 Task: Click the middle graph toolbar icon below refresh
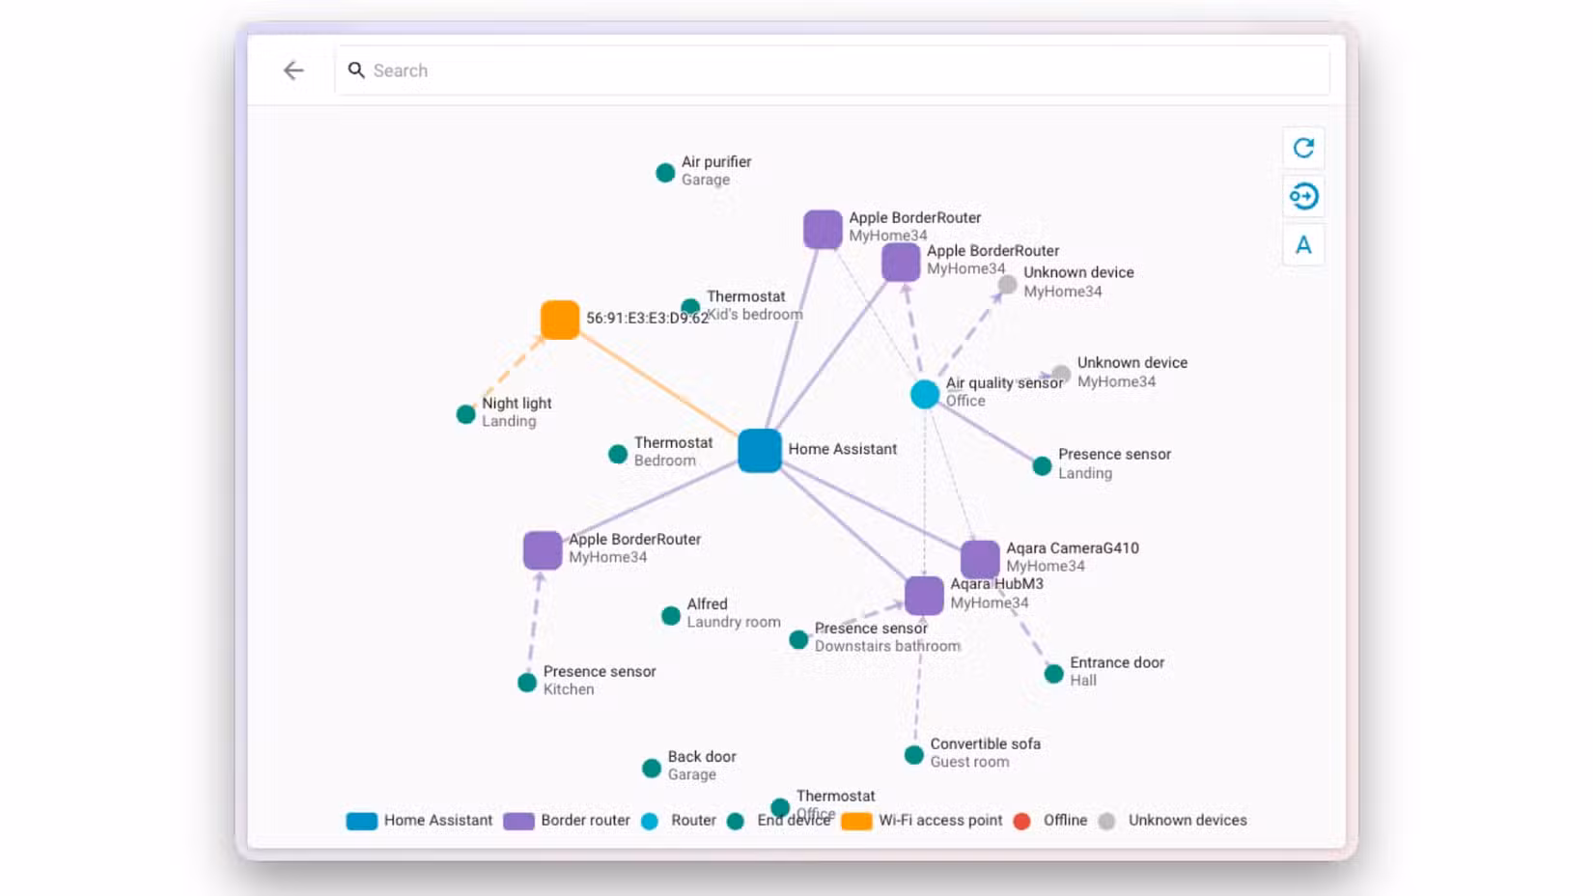pos(1303,196)
